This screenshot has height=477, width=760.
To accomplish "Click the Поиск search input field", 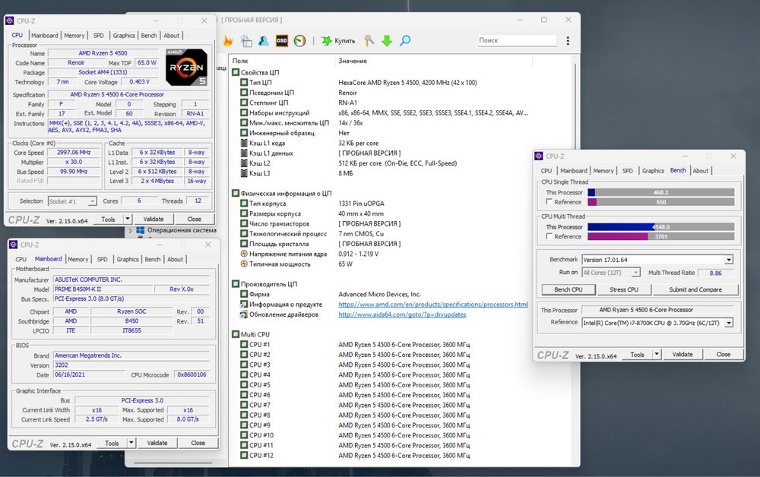I will tap(517, 40).
